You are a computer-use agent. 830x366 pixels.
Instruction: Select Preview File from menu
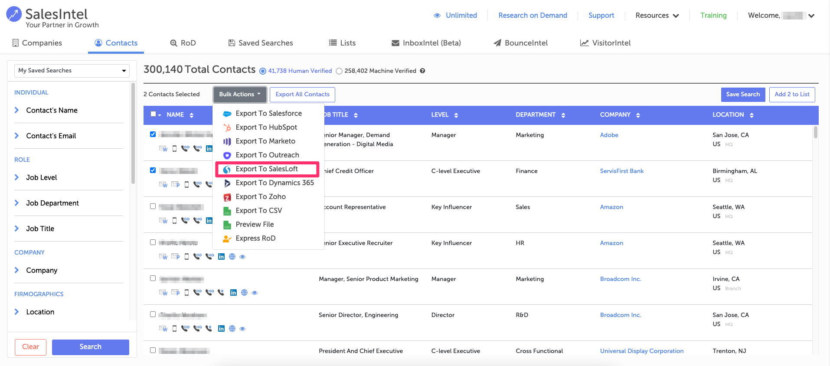click(x=268, y=224)
